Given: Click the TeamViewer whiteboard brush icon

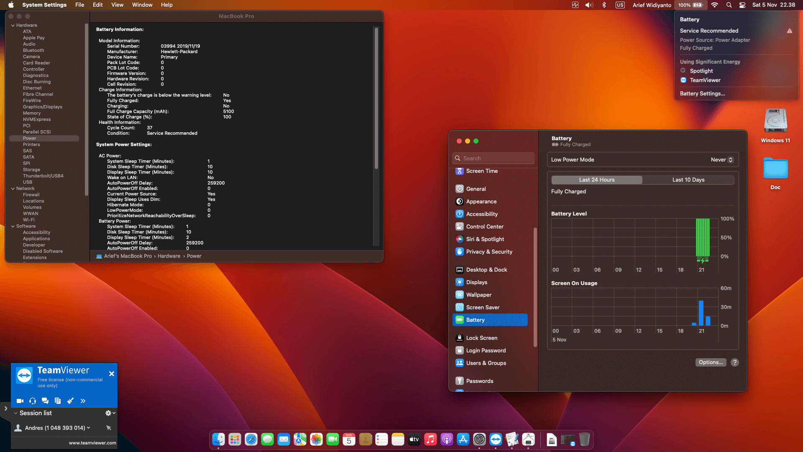Looking at the screenshot, I should [70, 401].
